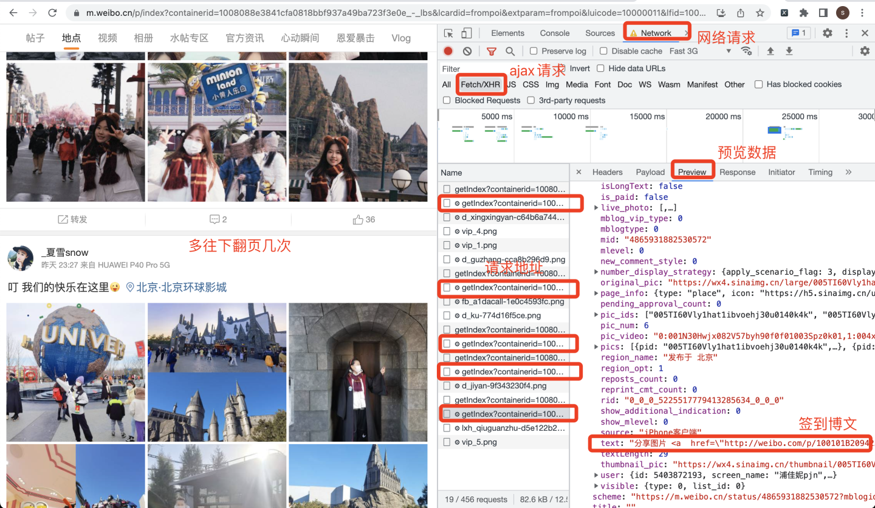This screenshot has width=875, height=508.
Task: Open the network search magnifier icon
Action: tap(510, 51)
